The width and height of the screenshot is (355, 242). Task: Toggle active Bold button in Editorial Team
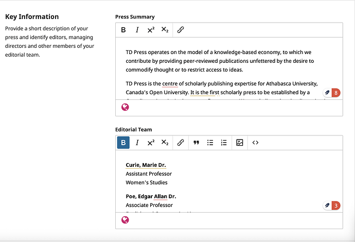point(123,143)
